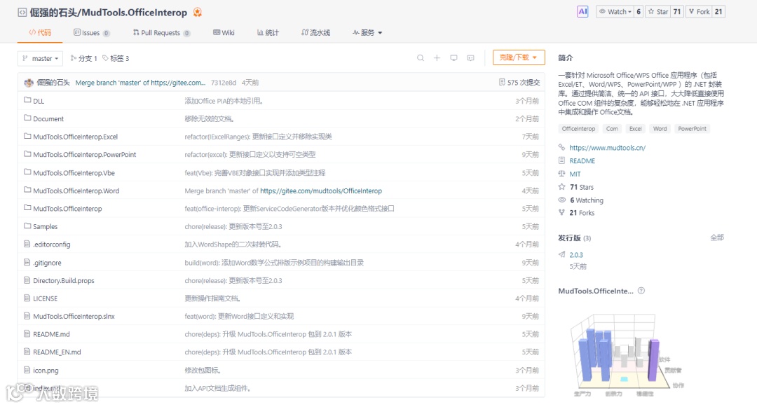Image resolution: width=757 pixels, height=407 pixels.
Task: Click 全部 to view all releases
Action: (x=717, y=237)
